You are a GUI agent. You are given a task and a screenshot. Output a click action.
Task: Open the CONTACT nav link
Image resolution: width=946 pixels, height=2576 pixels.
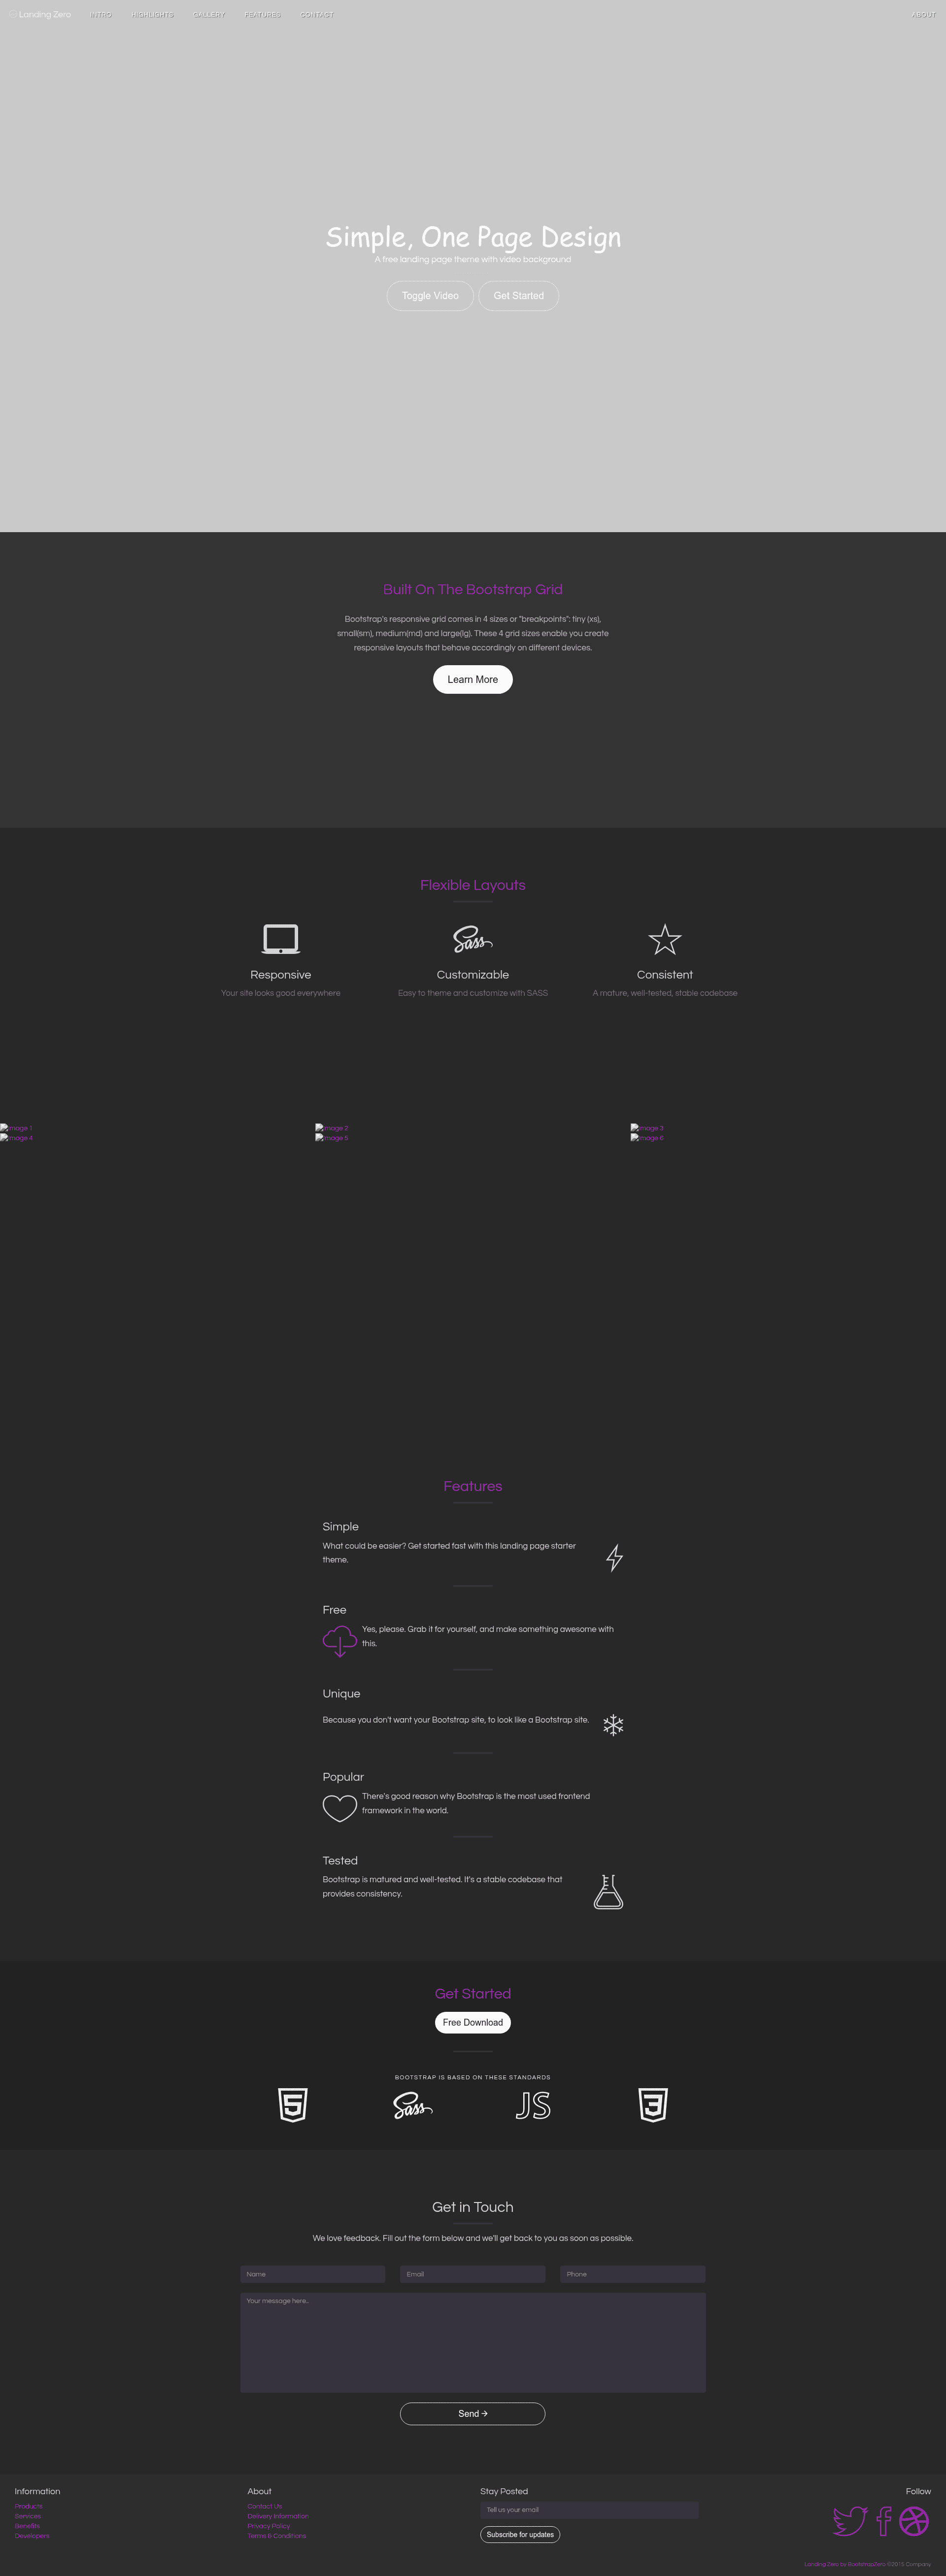pos(317,15)
